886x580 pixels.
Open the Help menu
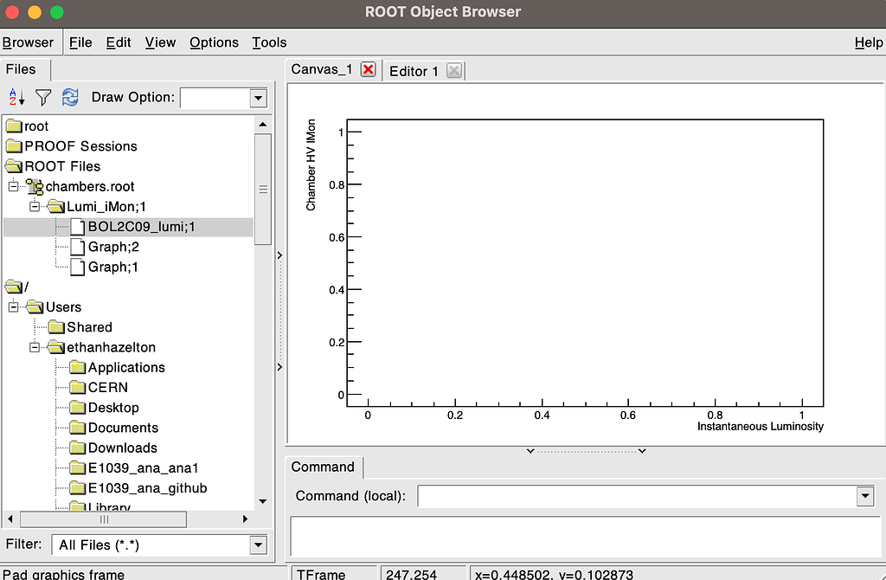(x=868, y=42)
